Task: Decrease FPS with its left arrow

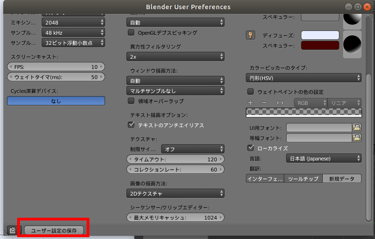Action: [x=11, y=67]
